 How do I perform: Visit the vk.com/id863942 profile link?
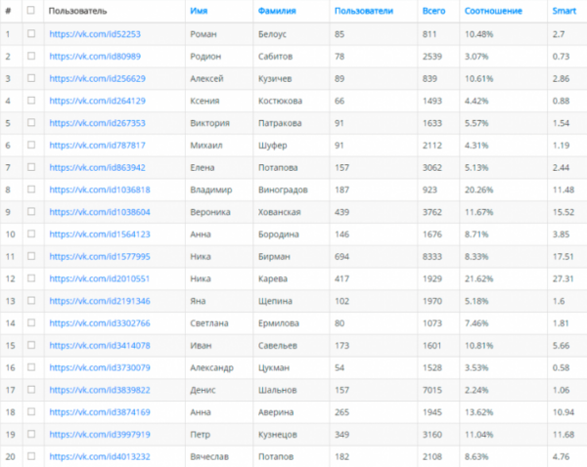[x=97, y=167]
